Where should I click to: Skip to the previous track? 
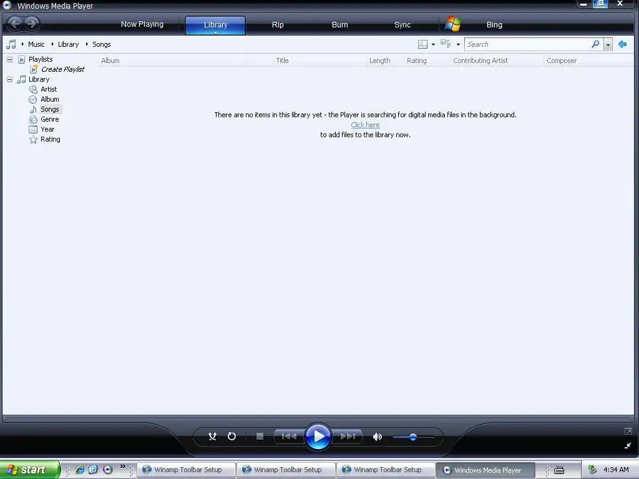tap(289, 436)
